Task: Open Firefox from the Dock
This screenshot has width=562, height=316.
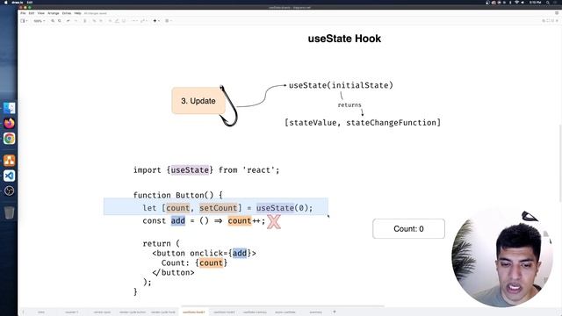Action: click(10, 123)
